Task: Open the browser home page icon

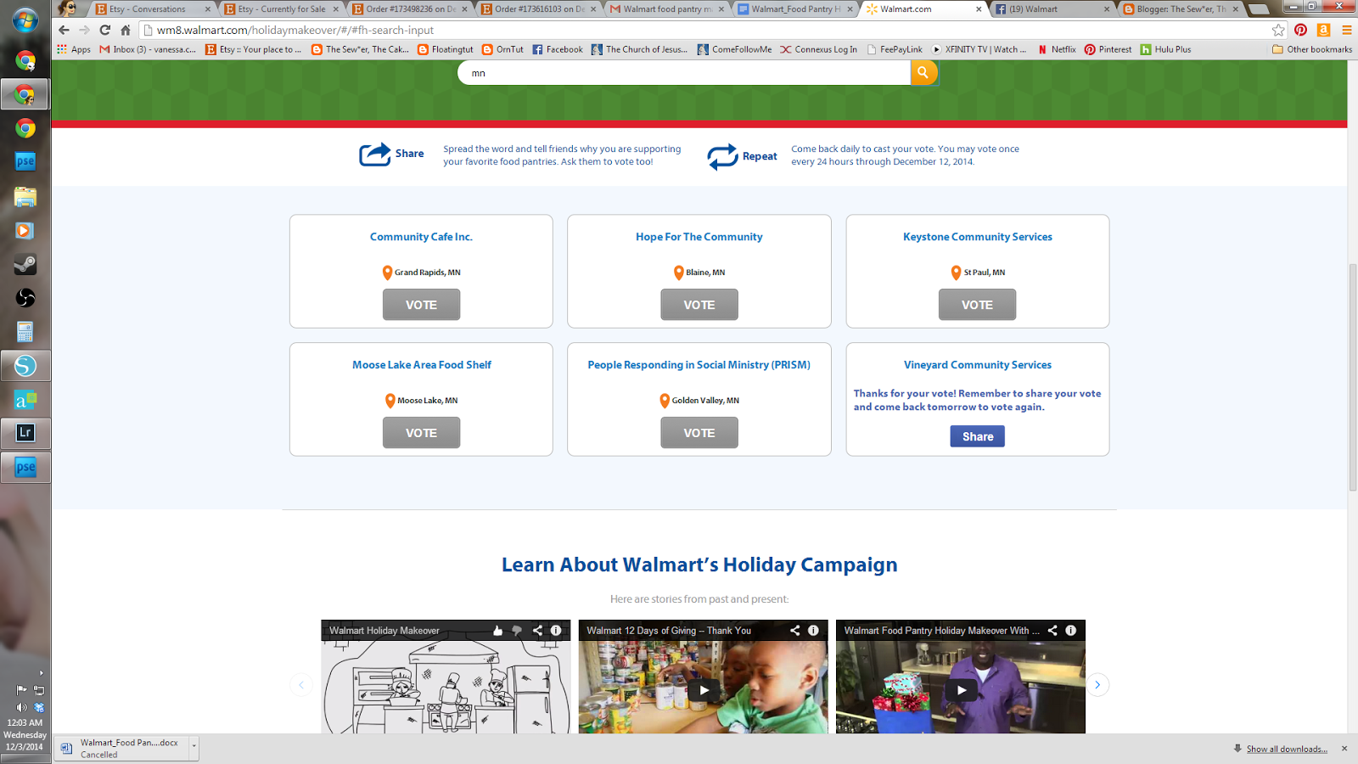Action: pyautogui.click(x=126, y=30)
